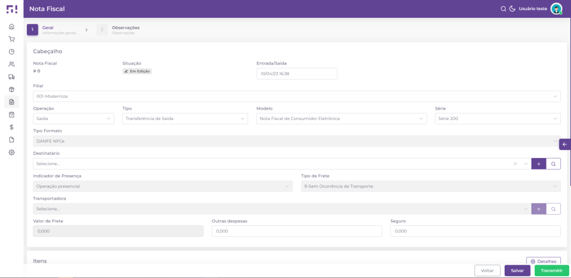
Task: Open the Tipo de Frete dropdown
Action: (x=431, y=186)
